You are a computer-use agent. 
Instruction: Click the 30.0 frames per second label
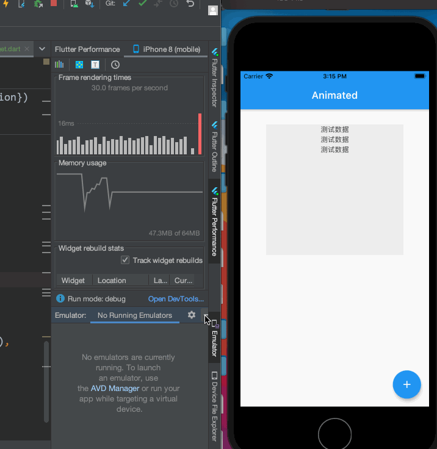(x=129, y=88)
